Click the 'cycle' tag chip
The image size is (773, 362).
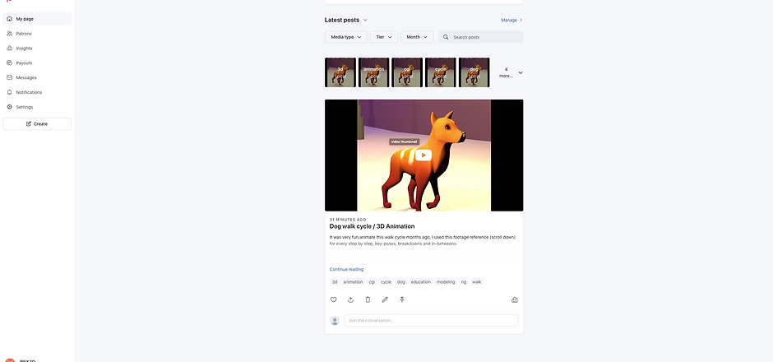pos(386,282)
